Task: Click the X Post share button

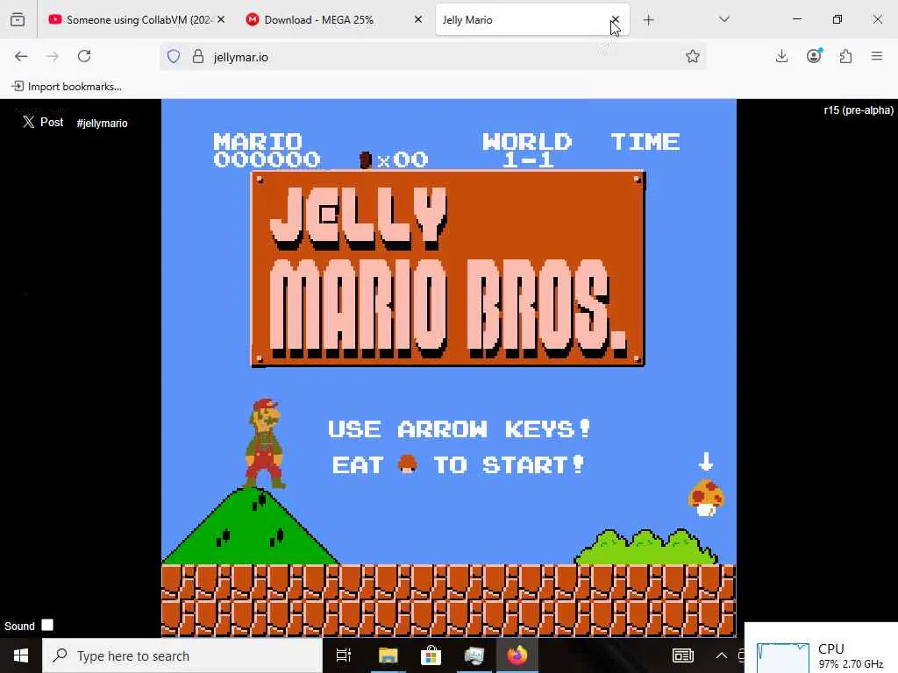Action: click(x=43, y=122)
